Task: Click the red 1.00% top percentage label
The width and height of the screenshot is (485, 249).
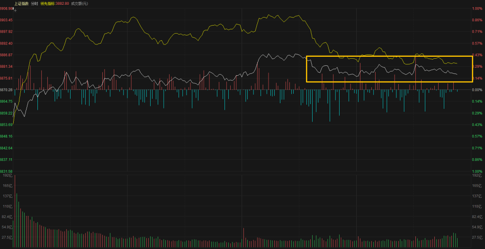Action: (x=476, y=9)
